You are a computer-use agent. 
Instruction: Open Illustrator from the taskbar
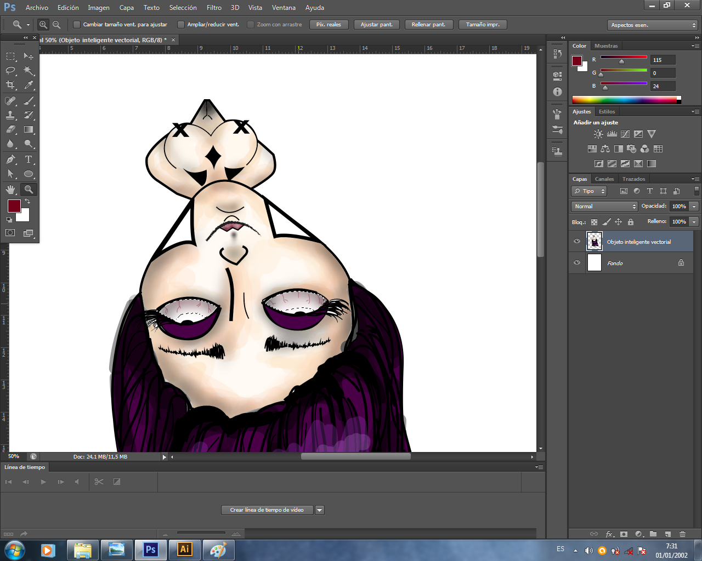tap(185, 550)
